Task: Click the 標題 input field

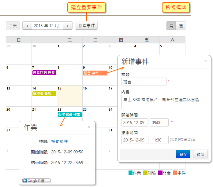Action: [x=144, y=82]
